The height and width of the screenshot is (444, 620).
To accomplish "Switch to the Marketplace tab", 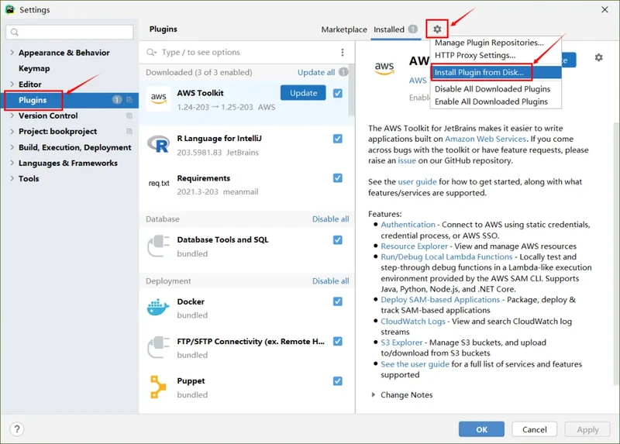I will (344, 29).
